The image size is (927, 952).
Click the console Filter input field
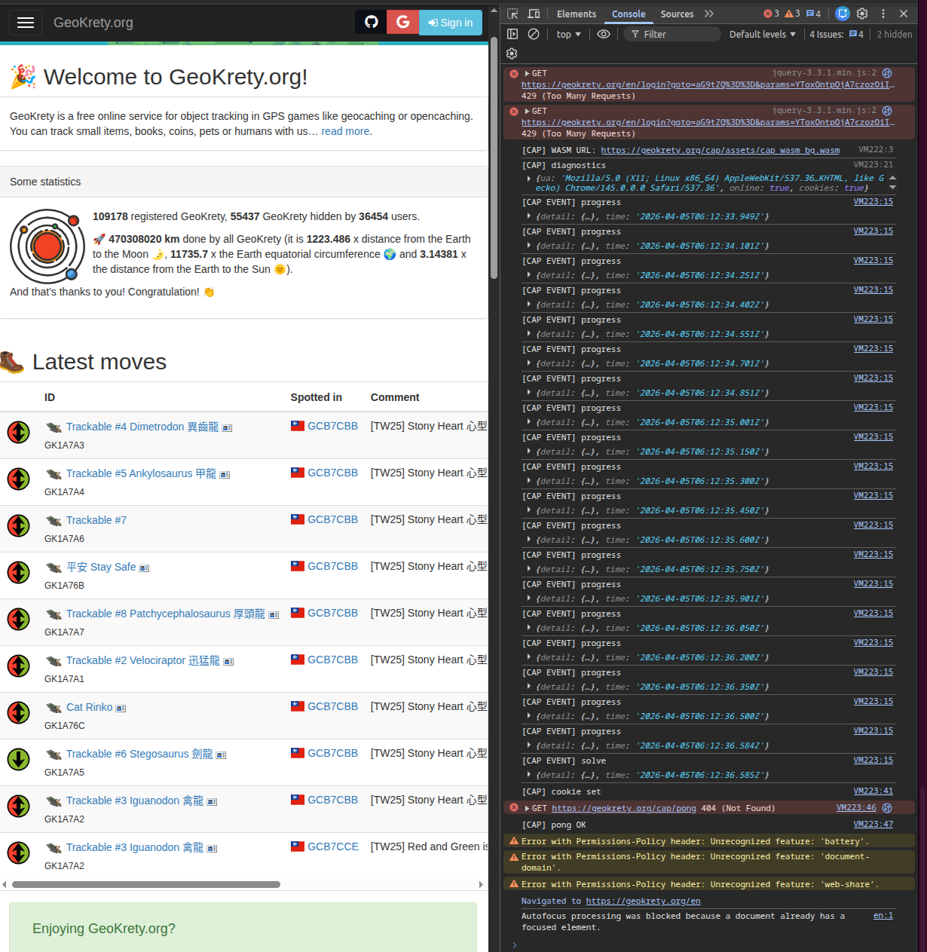tap(675, 33)
